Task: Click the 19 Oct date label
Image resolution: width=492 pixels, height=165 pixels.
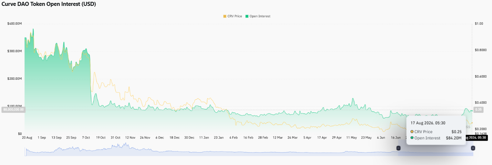Action: pos(101,137)
